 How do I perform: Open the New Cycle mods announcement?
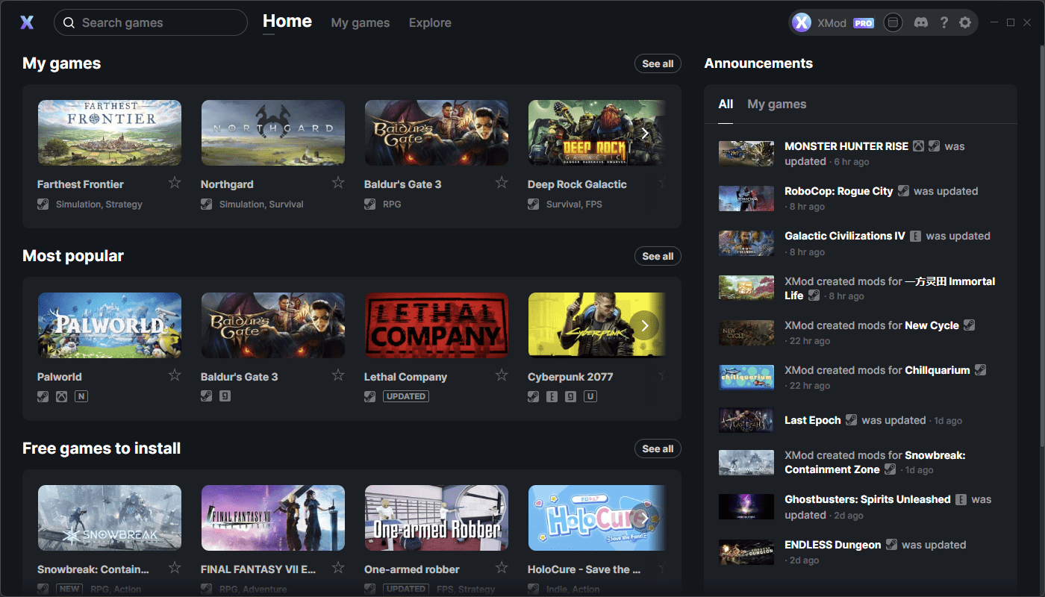coord(860,333)
